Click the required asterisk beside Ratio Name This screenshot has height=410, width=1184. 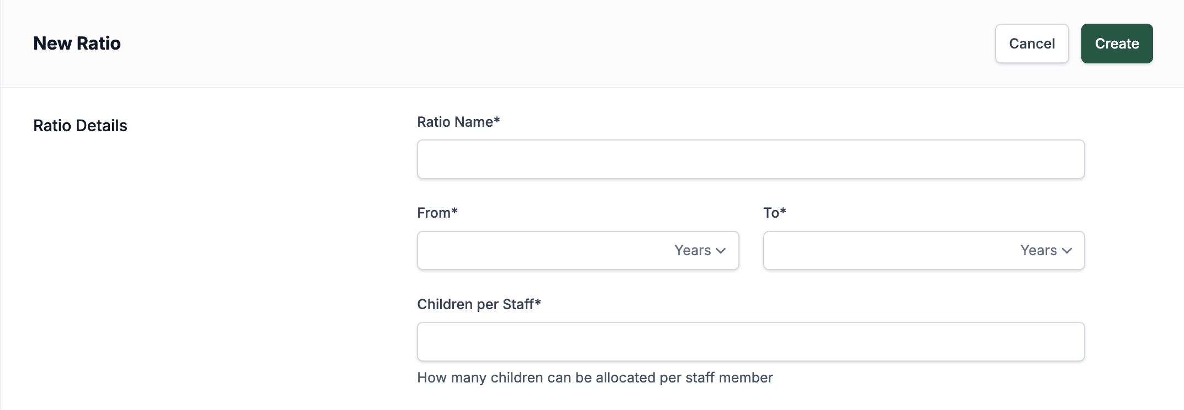tap(497, 120)
